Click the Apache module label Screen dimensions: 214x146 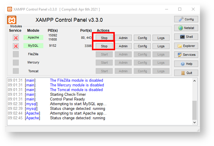point(33,38)
